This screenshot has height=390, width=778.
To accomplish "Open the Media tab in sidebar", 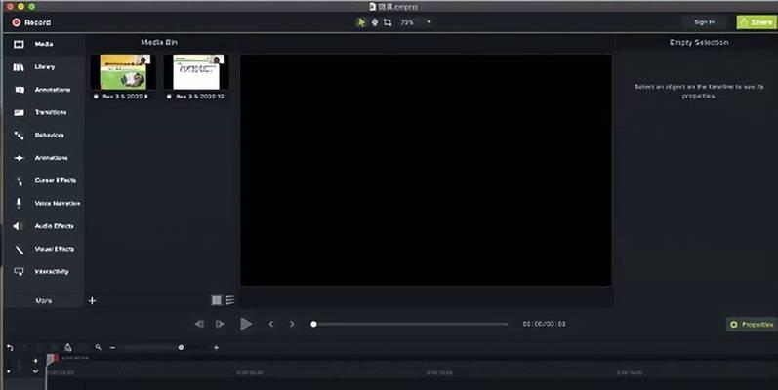I will tap(44, 44).
